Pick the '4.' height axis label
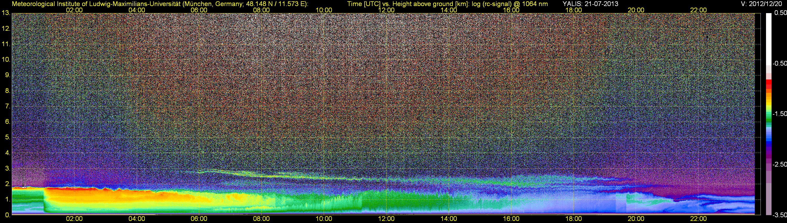The height and width of the screenshot is (223, 787). (x=8, y=153)
